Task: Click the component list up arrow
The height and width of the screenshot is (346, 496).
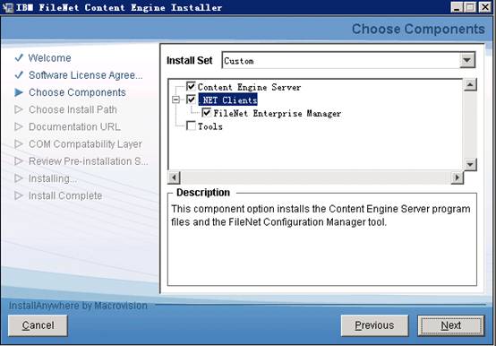Action: click(470, 85)
